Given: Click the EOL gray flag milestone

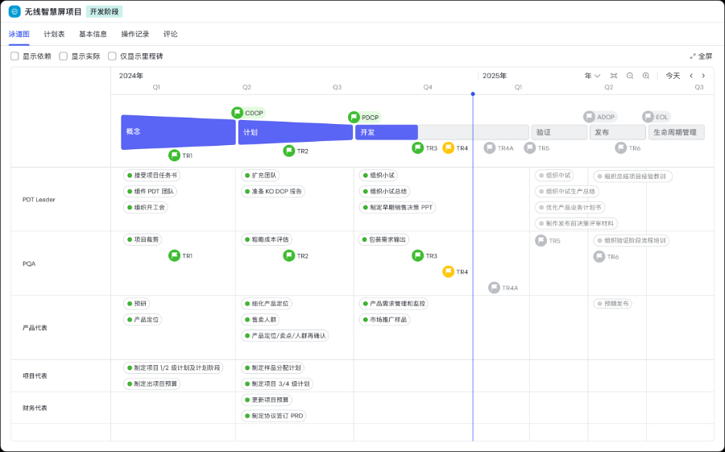Looking at the screenshot, I should coord(648,117).
